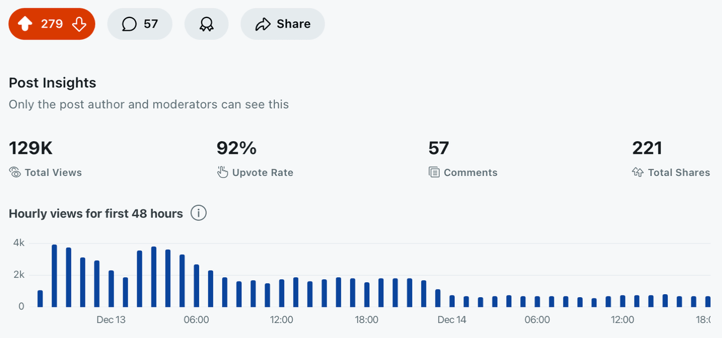Viewport: 722px width, 338px height.
Task: Upvote the post with the up arrow
Action: [25, 24]
